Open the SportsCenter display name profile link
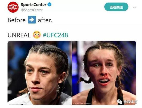 [34, 5]
